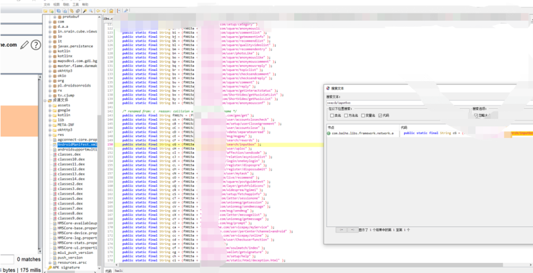
Task: Click the help question mark icon
Action: tap(36, 45)
